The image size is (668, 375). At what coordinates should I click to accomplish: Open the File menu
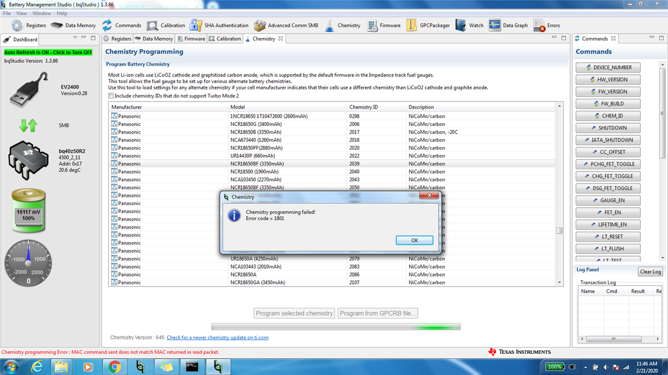tap(7, 13)
